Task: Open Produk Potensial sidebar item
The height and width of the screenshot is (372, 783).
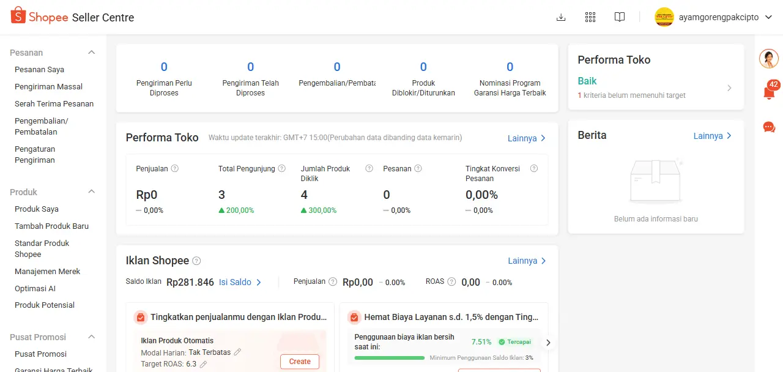Action: pyautogui.click(x=45, y=305)
